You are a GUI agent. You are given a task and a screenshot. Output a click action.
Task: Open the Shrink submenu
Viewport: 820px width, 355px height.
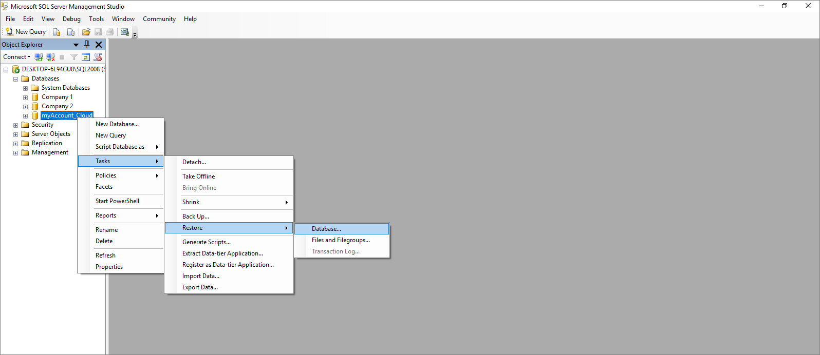tap(229, 202)
